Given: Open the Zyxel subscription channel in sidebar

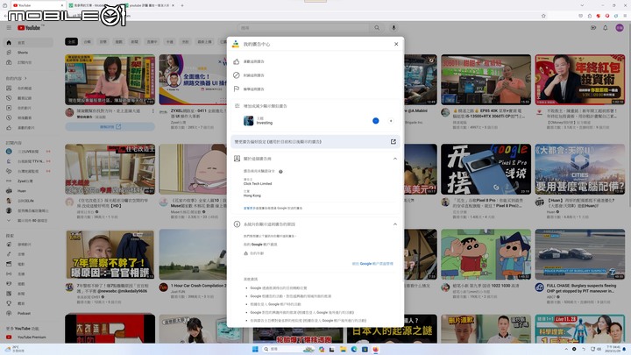Looking at the screenshot, I should point(28,181).
